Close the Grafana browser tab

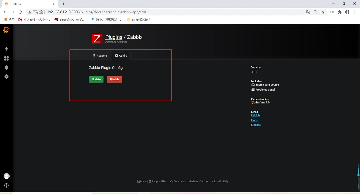pyautogui.click(x=54, y=4)
